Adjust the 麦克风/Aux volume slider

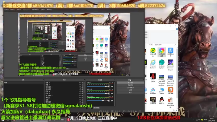tap(97, 101)
